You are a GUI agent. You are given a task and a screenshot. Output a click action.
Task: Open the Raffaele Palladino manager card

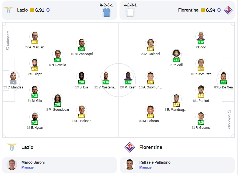pyautogui.click(x=177, y=165)
